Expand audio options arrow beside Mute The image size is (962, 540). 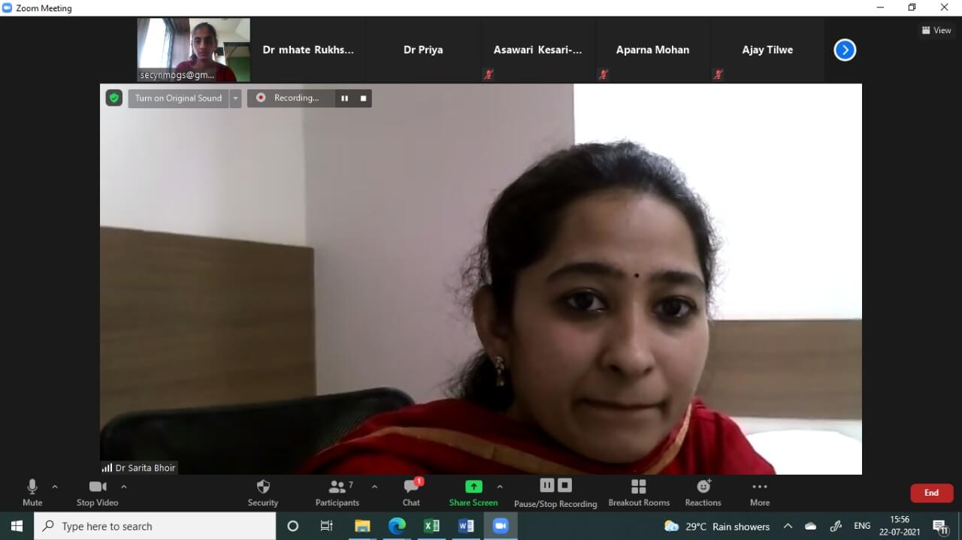point(55,487)
